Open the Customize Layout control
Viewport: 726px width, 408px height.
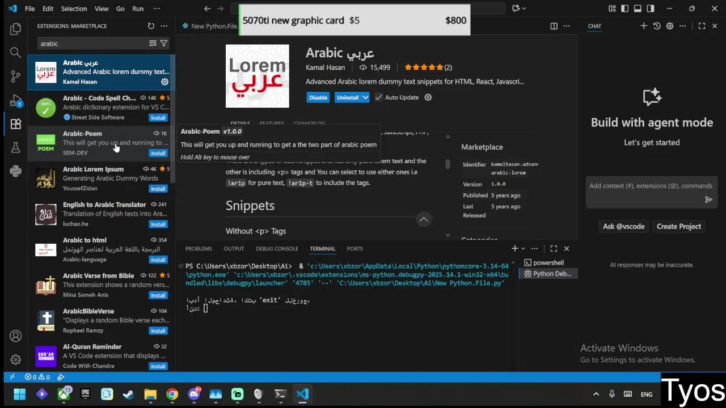[x=612, y=8]
